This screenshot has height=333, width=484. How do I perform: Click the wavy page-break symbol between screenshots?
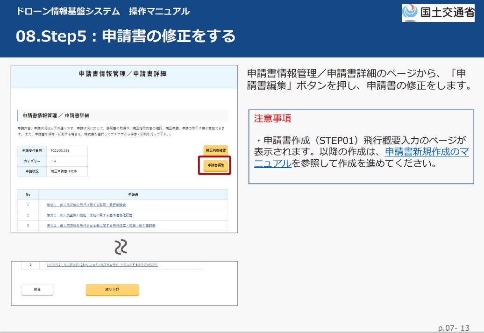(x=121, y=247)
